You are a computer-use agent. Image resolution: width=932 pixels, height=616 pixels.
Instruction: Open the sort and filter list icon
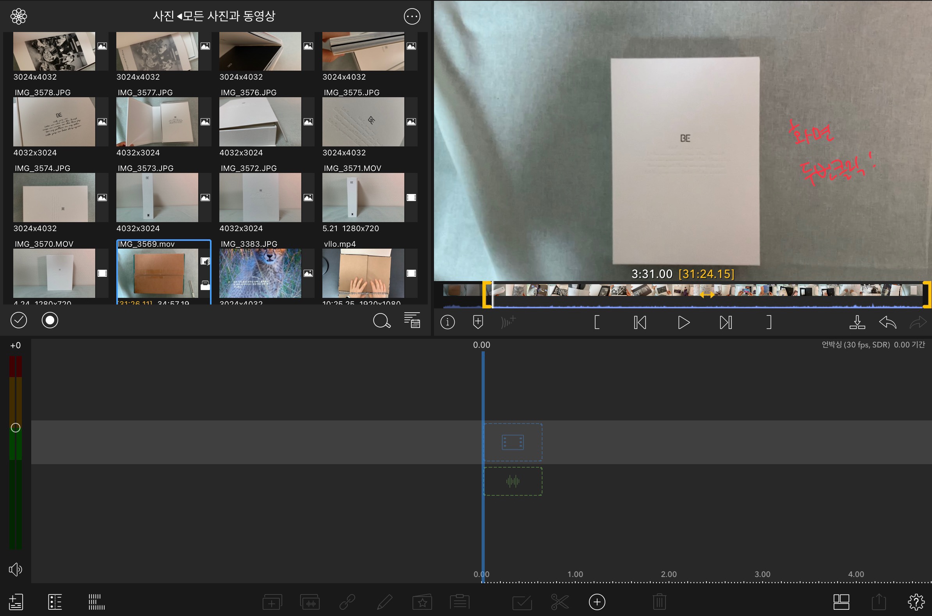pyautogui.click(x=412, y=320)
